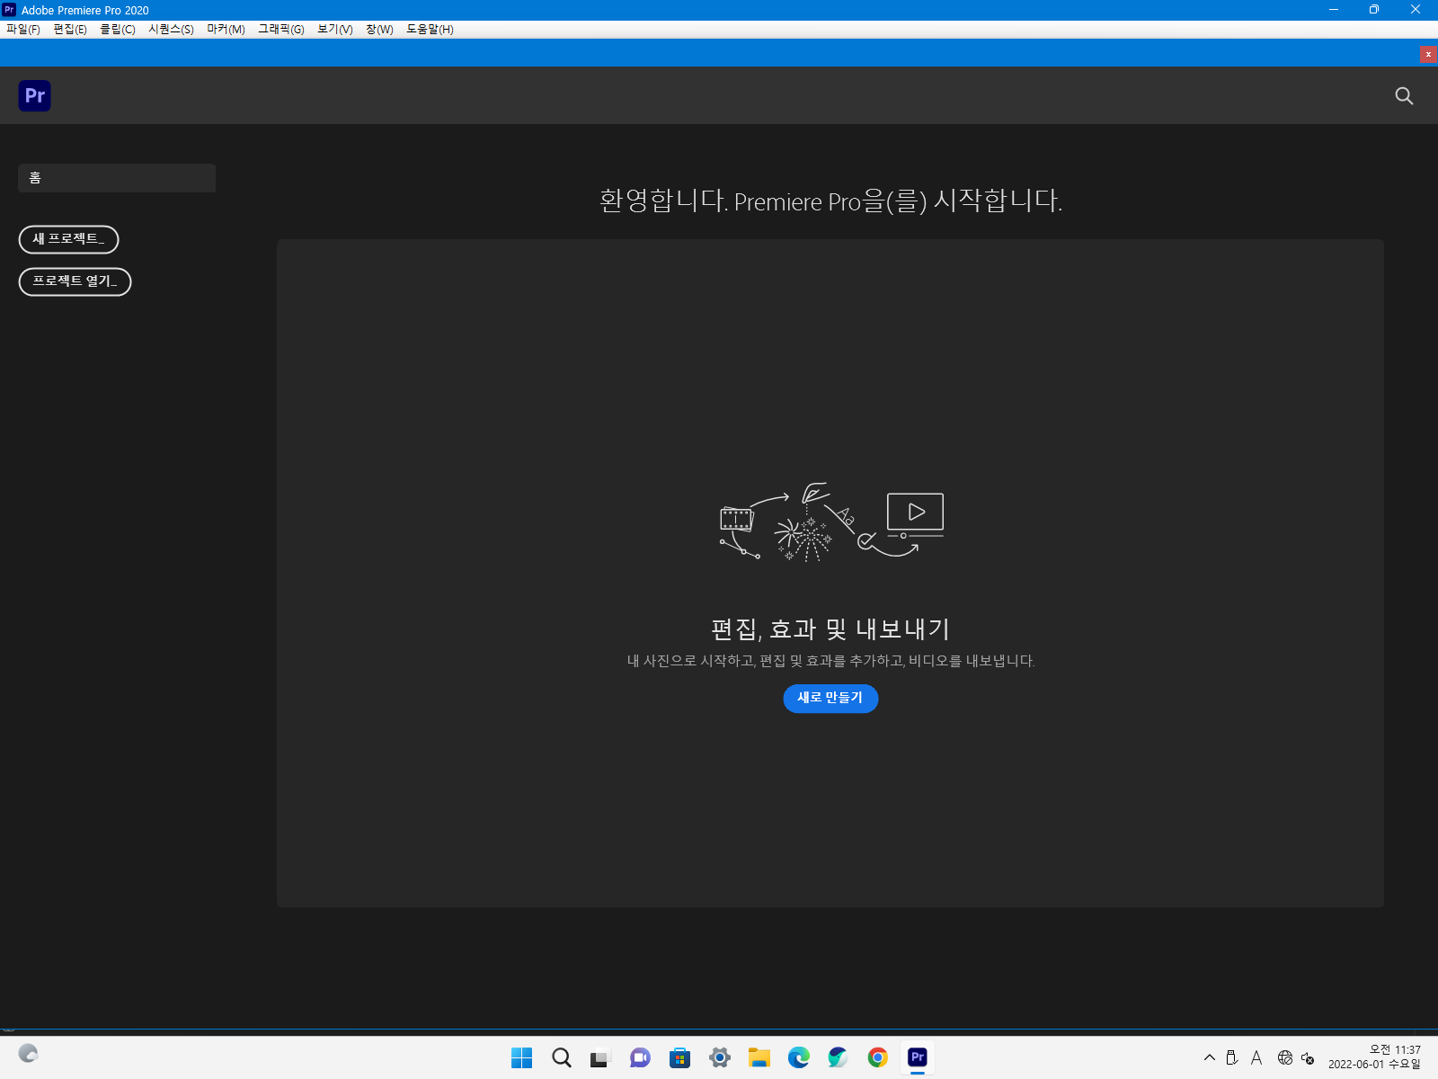Launch Google Chrome from taskbar
1438x1079 pixels.
point(878,1057)
